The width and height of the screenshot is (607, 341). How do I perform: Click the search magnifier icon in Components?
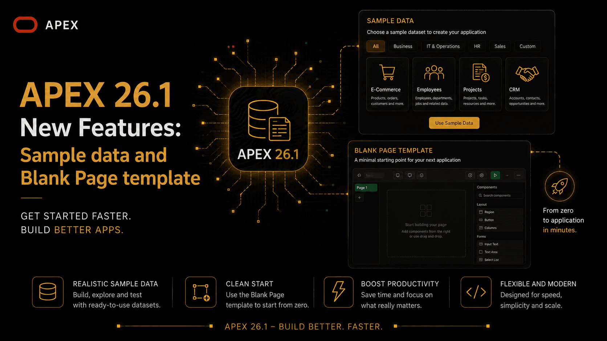pyautogui.click(x=480, y=196)
